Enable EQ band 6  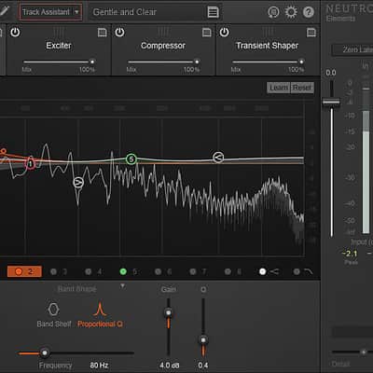click(159, 271)
